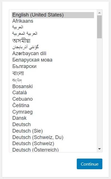Select Afrikaans from the list
This screenshot has height=179, width=111.
click(53, 21)
